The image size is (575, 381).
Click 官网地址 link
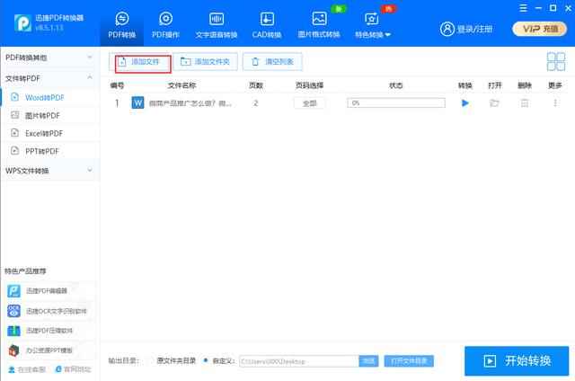73,369
